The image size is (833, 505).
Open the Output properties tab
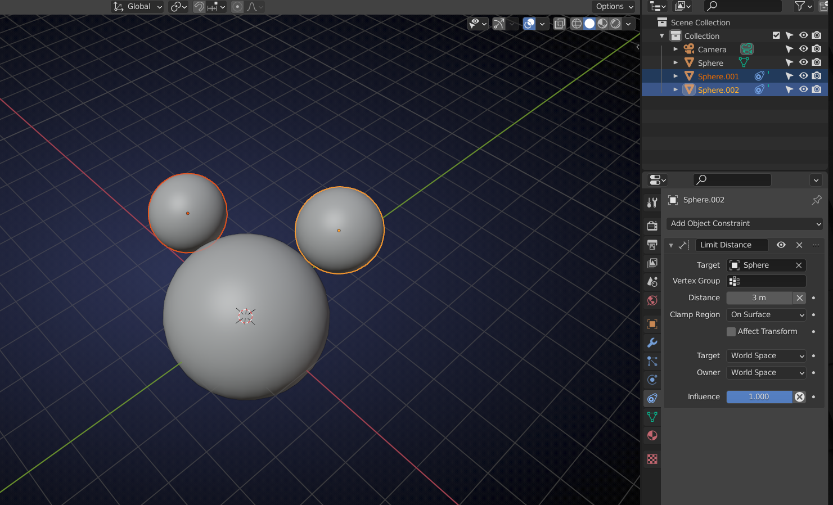point(652,245)
